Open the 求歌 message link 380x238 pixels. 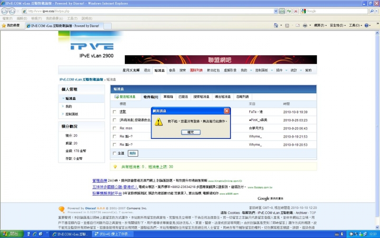[x=123, y=112]
